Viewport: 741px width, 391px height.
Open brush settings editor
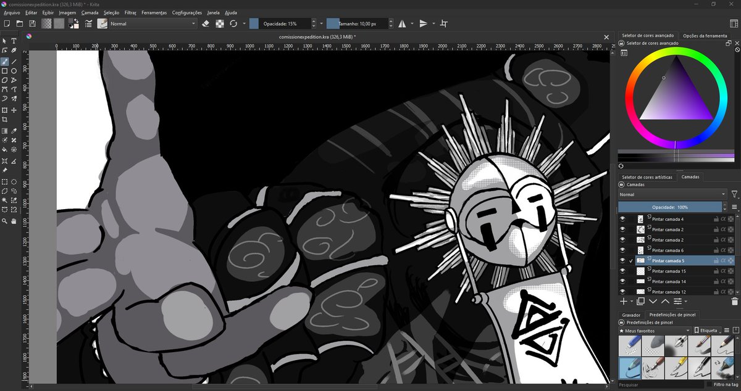click(x=89, y=23)
